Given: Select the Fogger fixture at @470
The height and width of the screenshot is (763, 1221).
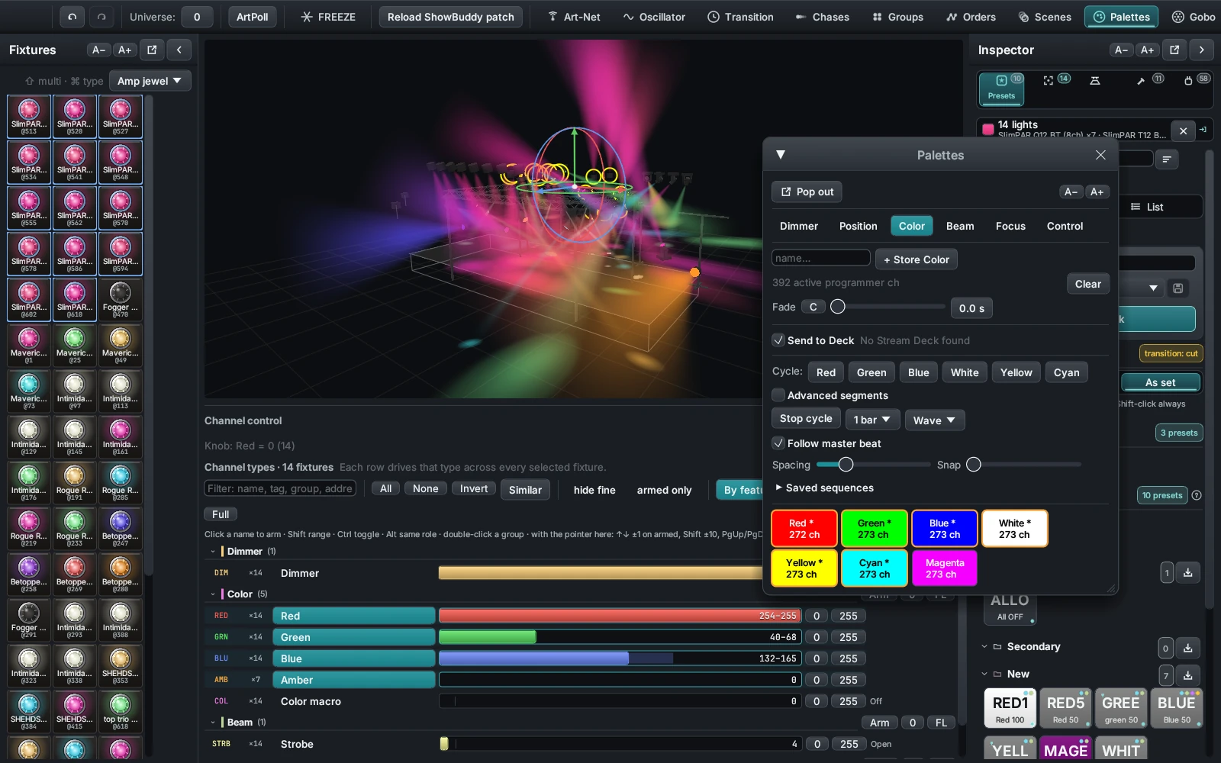Looking at the screenshot, I should pyautogui.click(x=121, y=300).
